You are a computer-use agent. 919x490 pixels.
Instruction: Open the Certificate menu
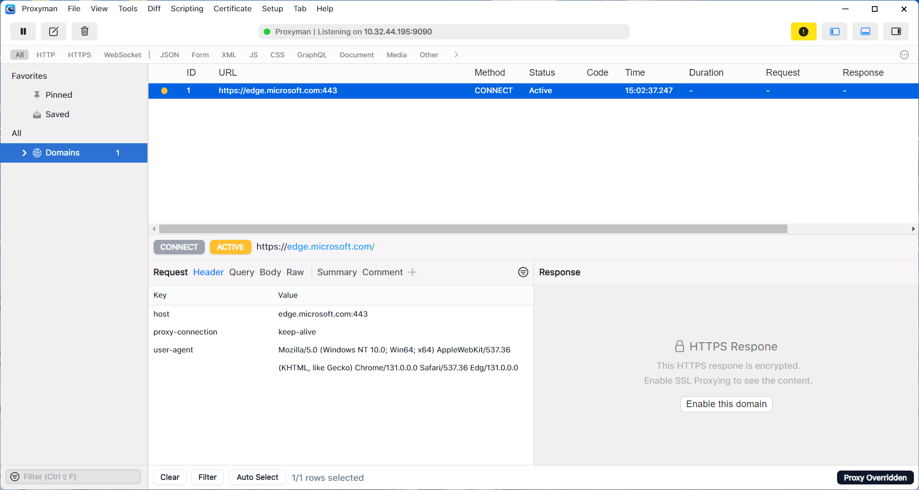click(232, 9)
